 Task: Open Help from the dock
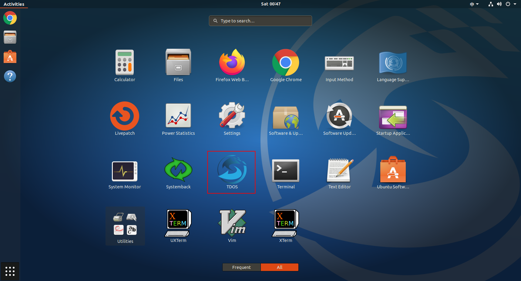(10, 76)
